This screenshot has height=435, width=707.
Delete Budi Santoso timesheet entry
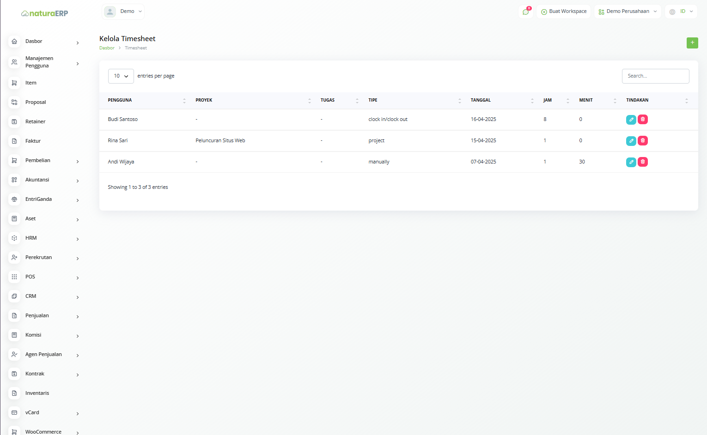[x=643, y=120]
